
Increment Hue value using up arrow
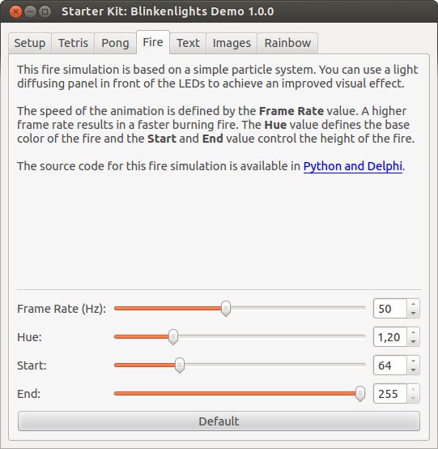(x=413, y=332)
